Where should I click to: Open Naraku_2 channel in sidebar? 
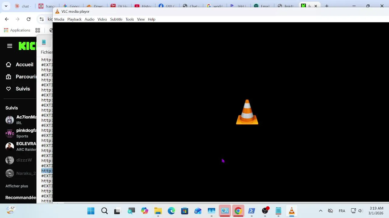click(x=21, y=173)
